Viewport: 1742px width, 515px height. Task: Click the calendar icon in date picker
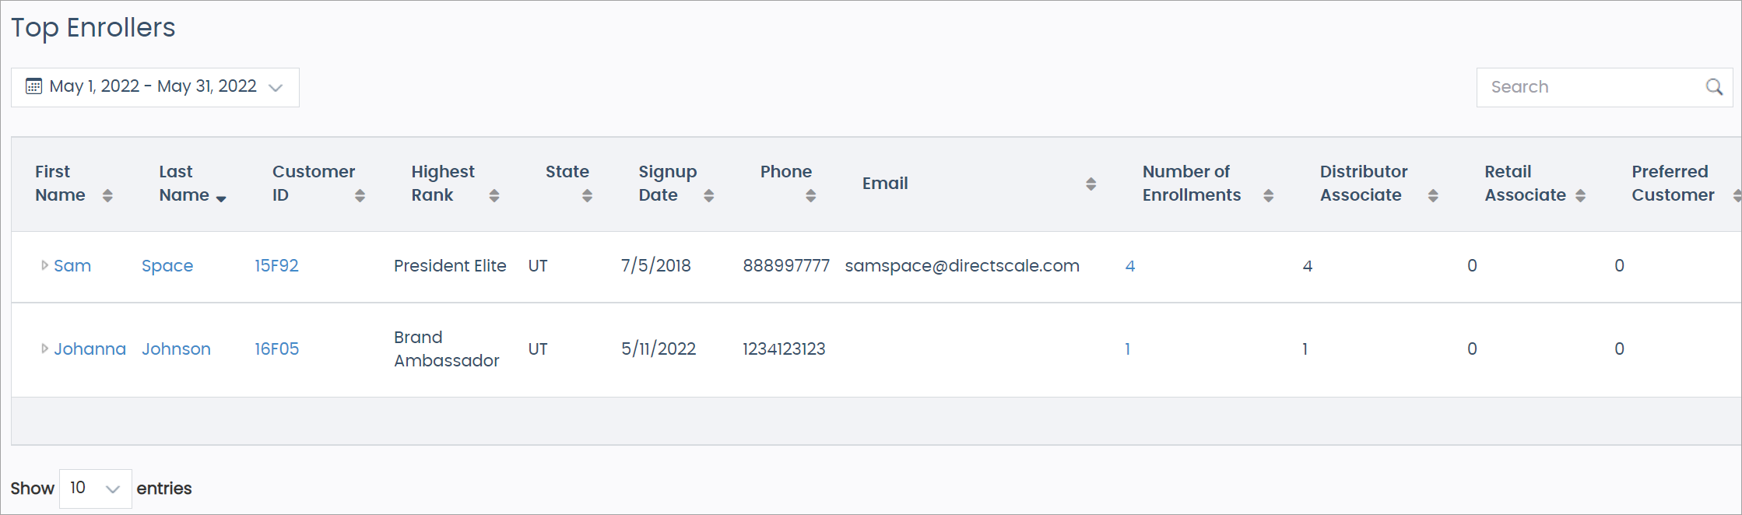click(x=33, y=86)
